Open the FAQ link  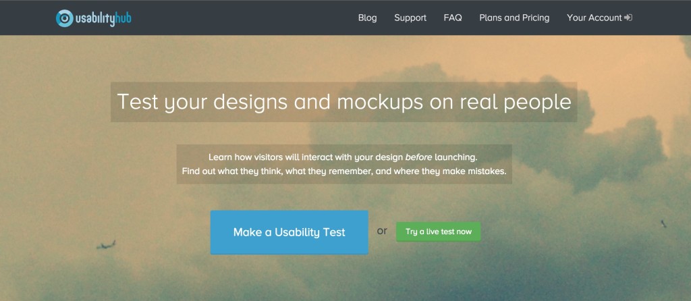[453, 18]
